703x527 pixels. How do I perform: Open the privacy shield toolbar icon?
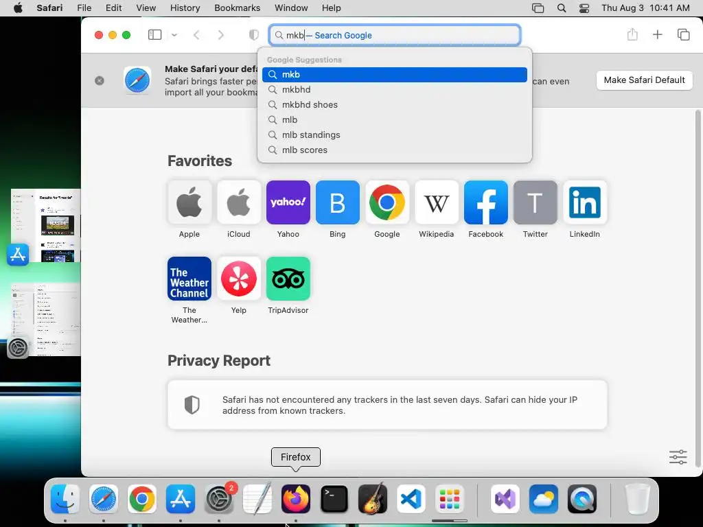coord(254,35)
